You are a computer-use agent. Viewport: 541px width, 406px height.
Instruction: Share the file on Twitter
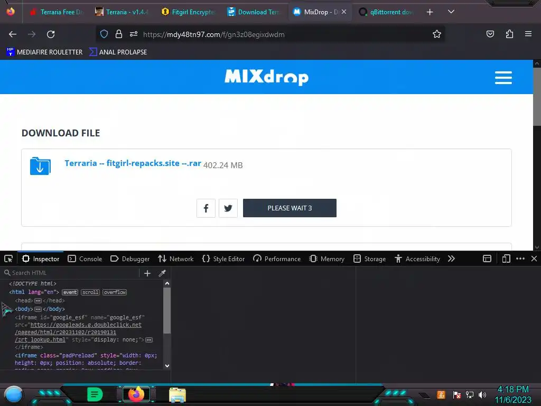tap(228, 208)
